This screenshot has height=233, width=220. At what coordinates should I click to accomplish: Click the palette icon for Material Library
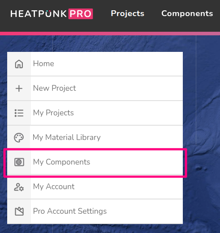[x=19, y=138]
